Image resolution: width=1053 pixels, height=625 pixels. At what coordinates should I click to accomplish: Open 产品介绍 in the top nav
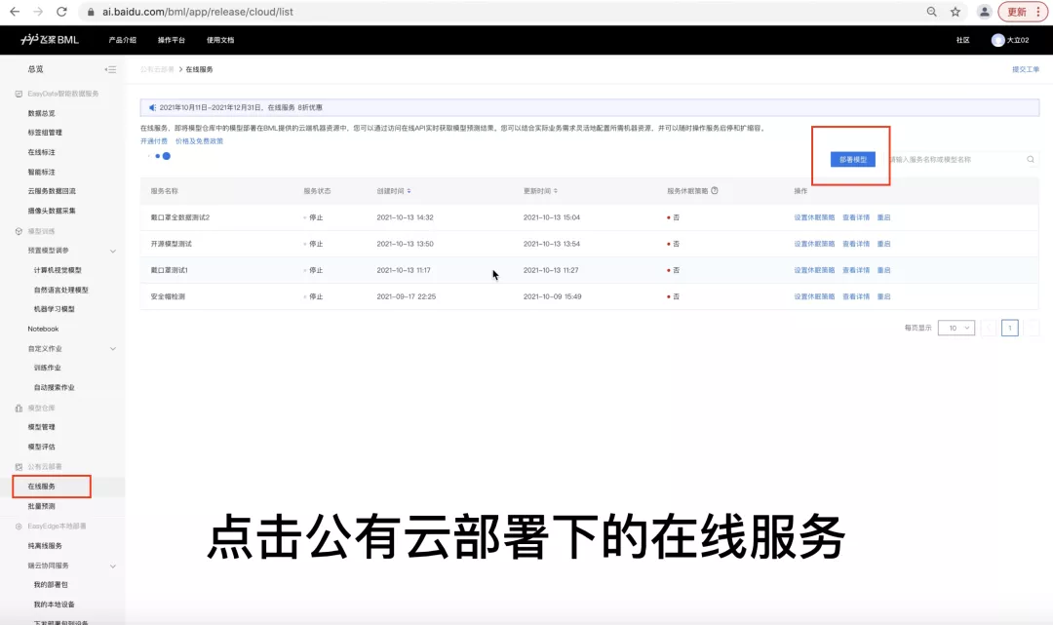pos(122,40)
